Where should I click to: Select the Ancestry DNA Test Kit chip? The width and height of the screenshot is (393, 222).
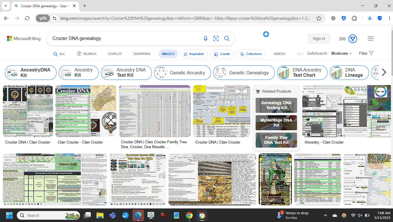[126, 72]
